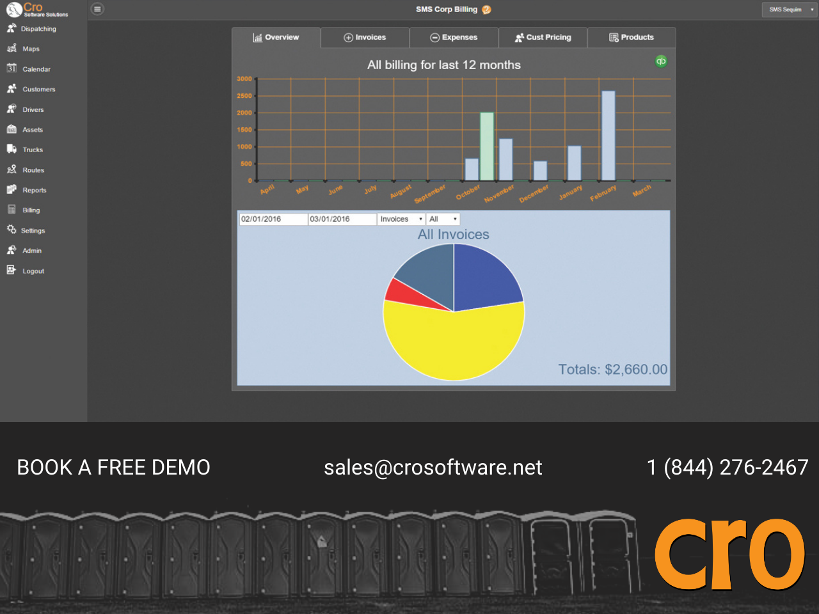Click the Calendar icon in sidebar
The width and height of the screenshot is (819, 614).
click(x=12, y=68)
